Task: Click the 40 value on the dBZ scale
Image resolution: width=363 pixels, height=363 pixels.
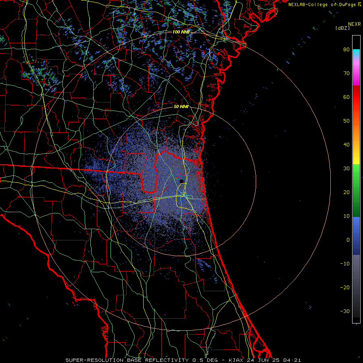Action: (x=346, y=145)
